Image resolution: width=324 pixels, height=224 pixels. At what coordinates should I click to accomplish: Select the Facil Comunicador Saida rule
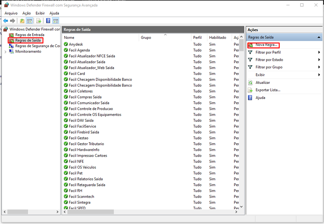89,103
